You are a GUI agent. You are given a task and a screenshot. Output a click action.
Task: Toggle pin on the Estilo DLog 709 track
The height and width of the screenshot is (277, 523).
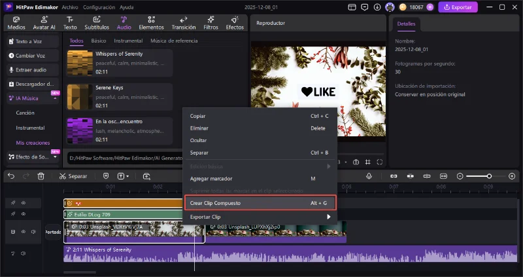tap(13, 214)
